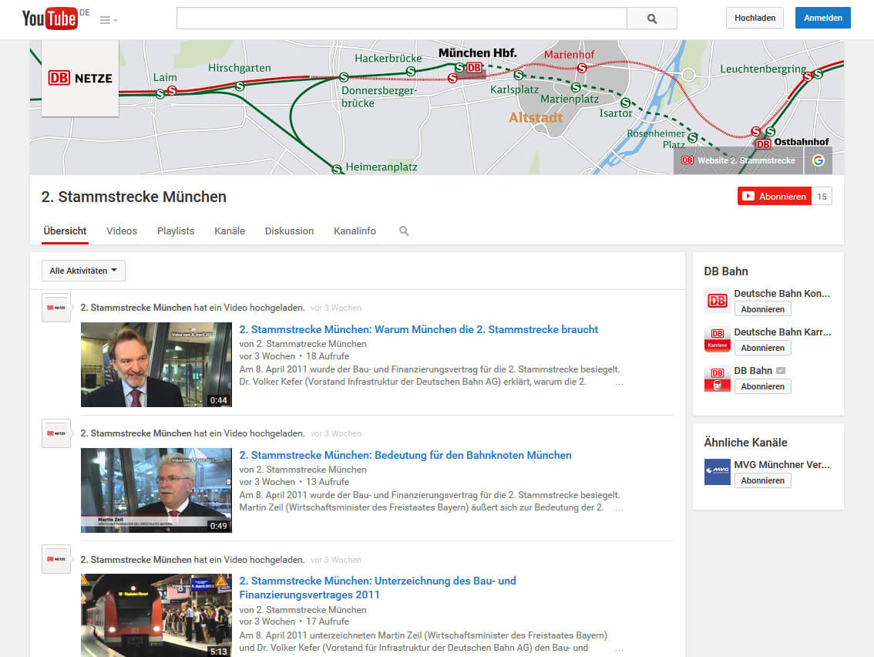Image resolution: width=874 pixels, height=657 pixels.
Task: Click channel link under second video title
Action: [311, 470]
